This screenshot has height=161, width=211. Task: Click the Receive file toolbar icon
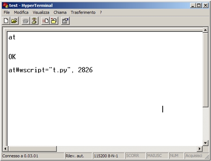[x=54, y=21]
